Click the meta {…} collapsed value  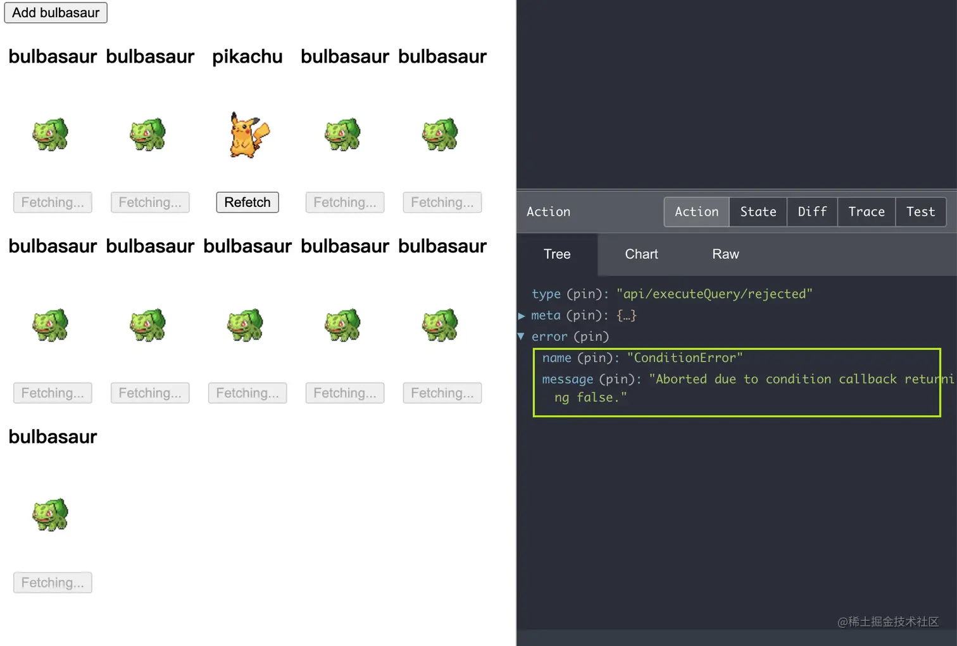click(x=627, y=316)
